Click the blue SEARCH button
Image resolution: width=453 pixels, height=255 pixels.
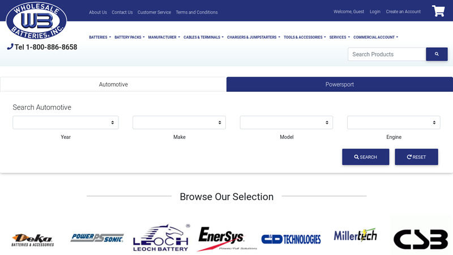point(365,157)
